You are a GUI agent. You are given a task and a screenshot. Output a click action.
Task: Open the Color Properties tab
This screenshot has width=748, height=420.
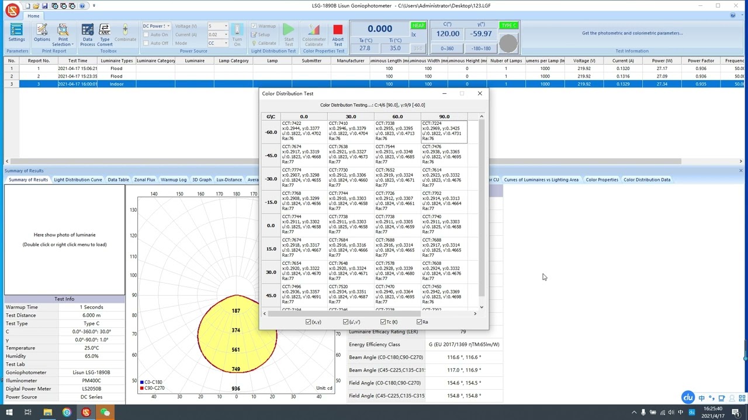pos(602,180)
